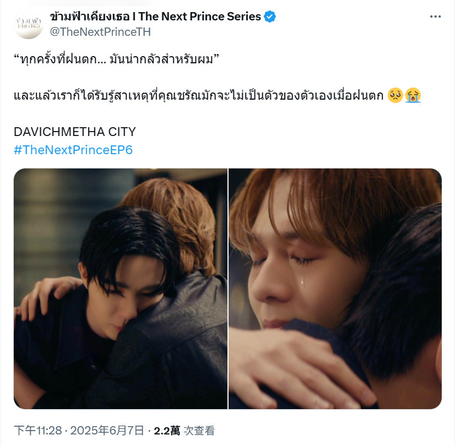Screen dimensions: 456x446
Task: Open the @TheNextPrinceTH handle
Action: pyautogui.click(x=100, y=32)
